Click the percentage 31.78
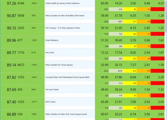167x120 pixels. click(118, 16)
